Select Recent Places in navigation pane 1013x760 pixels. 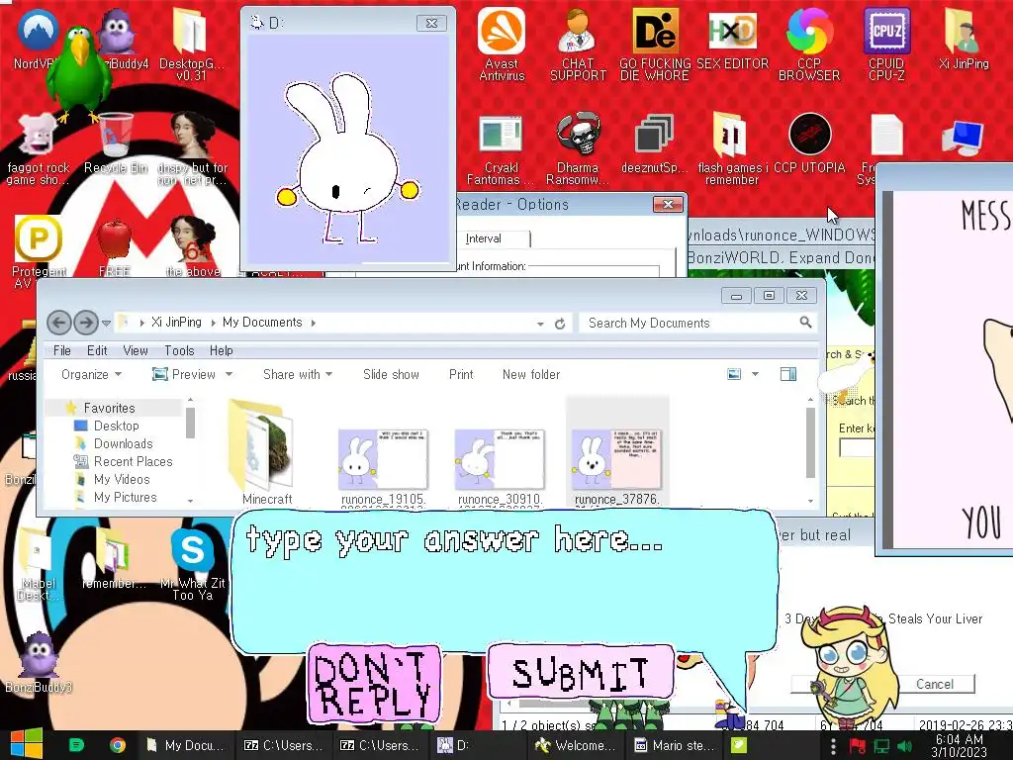point(134,461)
